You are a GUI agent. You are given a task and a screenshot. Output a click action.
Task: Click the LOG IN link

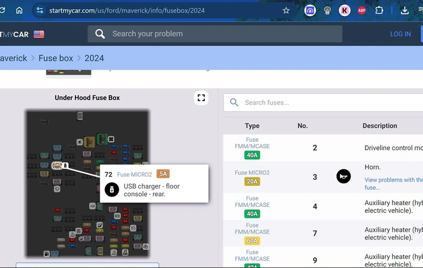pos(400,34)
